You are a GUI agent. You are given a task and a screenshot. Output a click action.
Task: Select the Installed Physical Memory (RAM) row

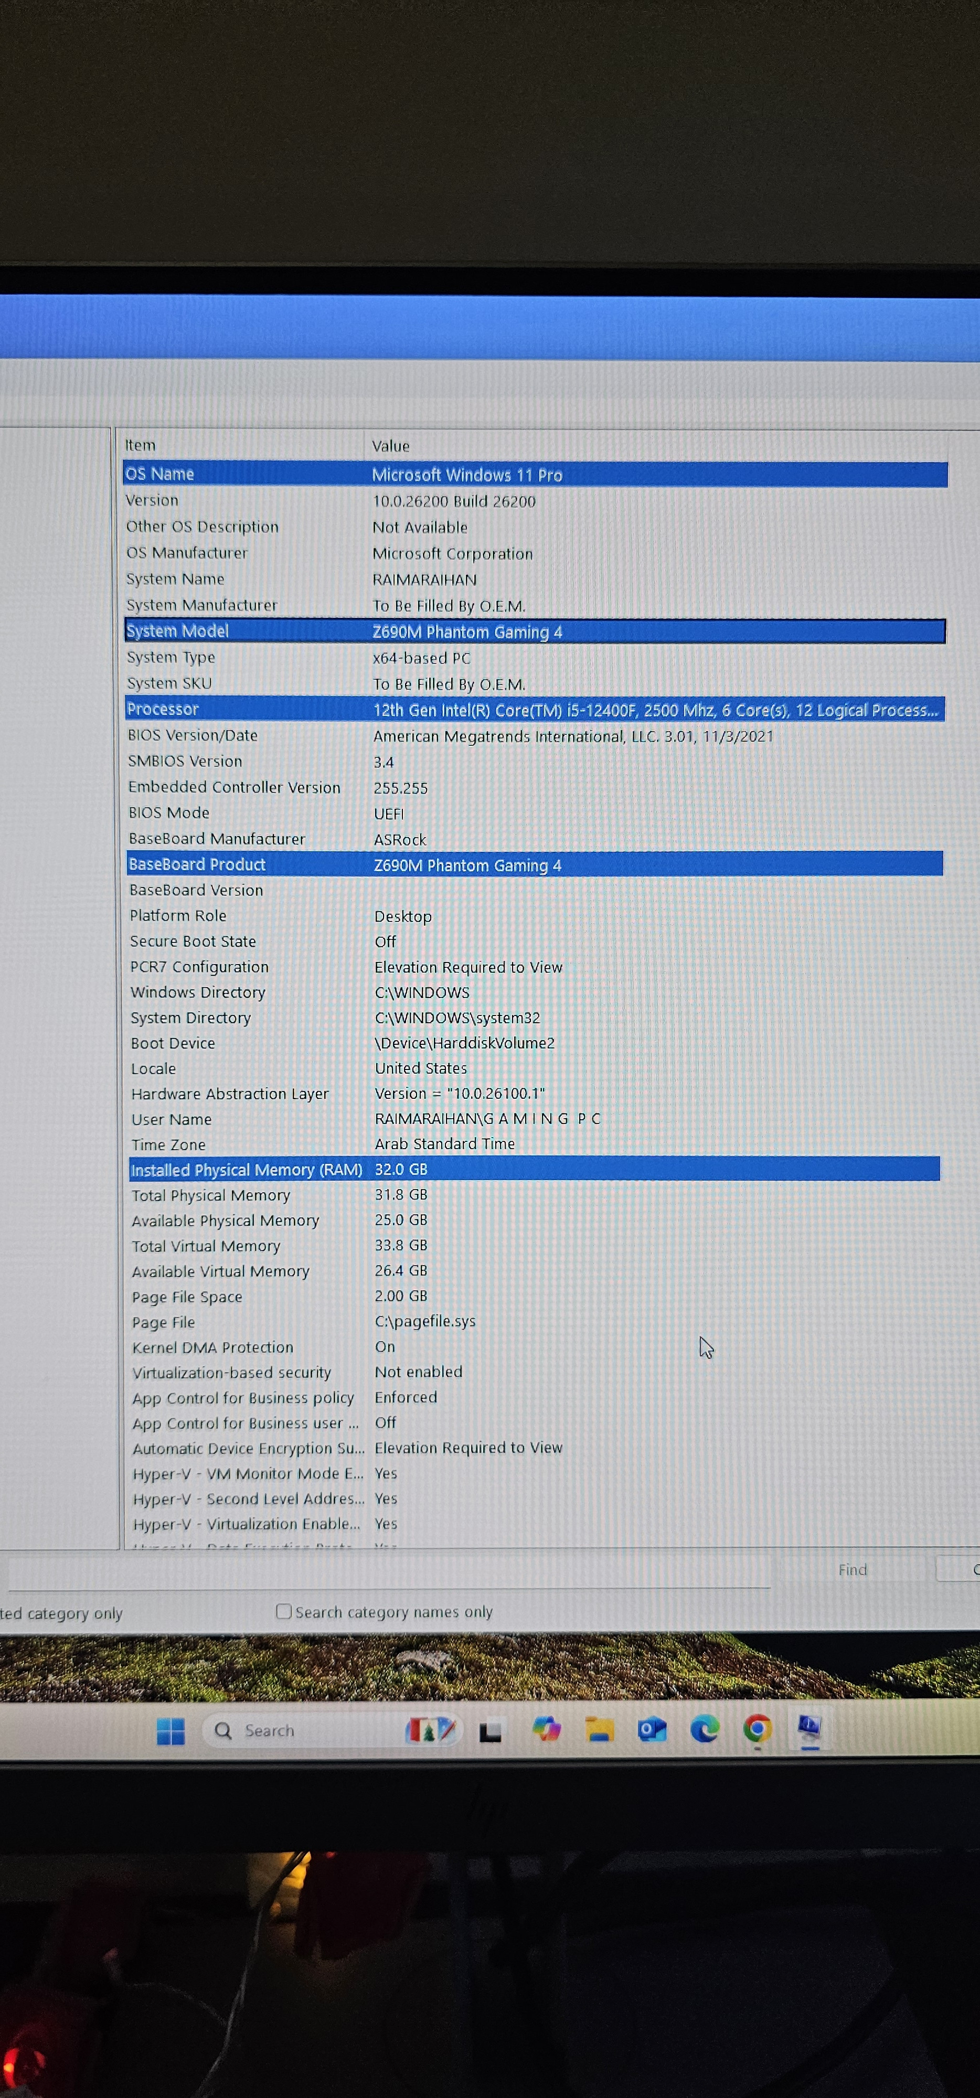pyautogui.click(x=535, y=1170)
